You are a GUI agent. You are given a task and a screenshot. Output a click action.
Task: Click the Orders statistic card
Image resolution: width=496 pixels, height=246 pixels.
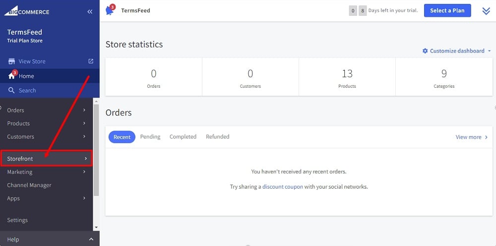coord(154,77)
